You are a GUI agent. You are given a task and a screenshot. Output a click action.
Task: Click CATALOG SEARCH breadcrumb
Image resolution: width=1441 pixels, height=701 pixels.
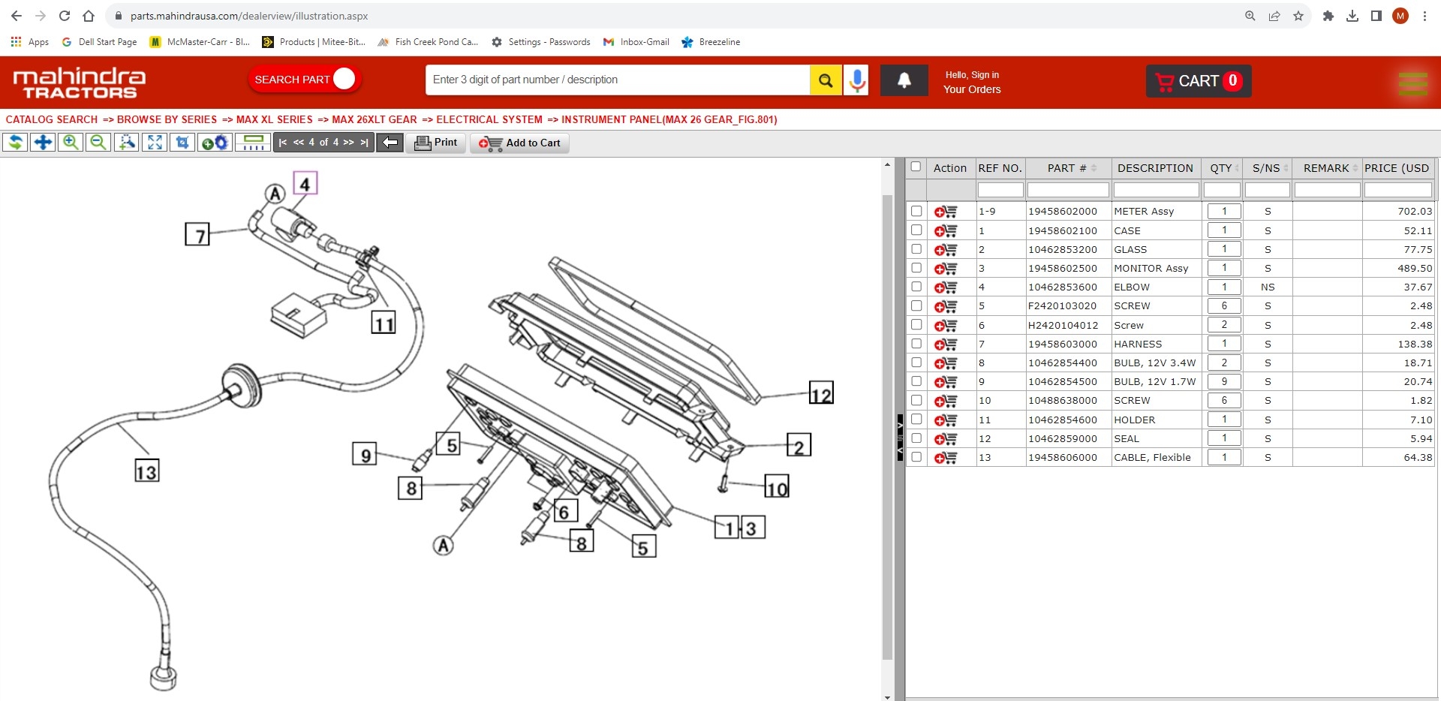click(x=52, y=119)
